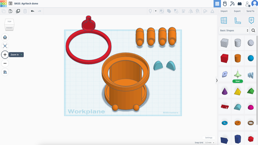The height and width of the screenshot is (145, 258).
Task: Click the Duplicate and repeat icon
Action: pos(18,11)
